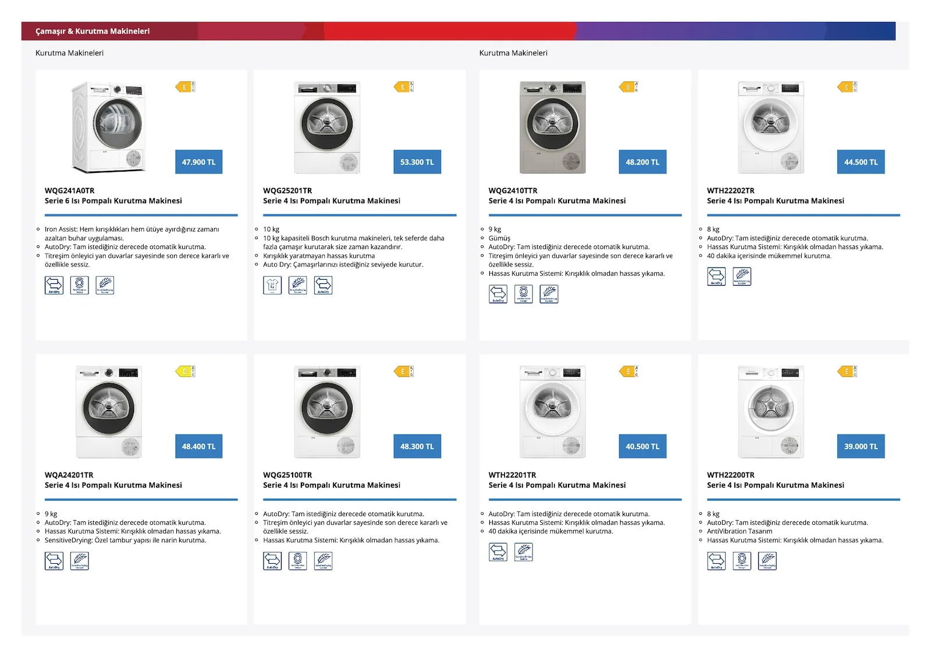Viewport: 931px width, 658px height.
Task: Click the AutoDry icon under WQA24201TR
Action: point(54,561)
